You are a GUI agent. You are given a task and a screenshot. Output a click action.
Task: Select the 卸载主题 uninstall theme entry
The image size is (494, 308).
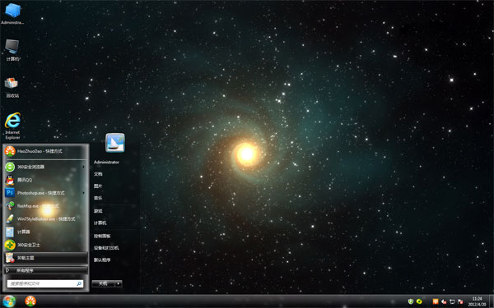45,258
